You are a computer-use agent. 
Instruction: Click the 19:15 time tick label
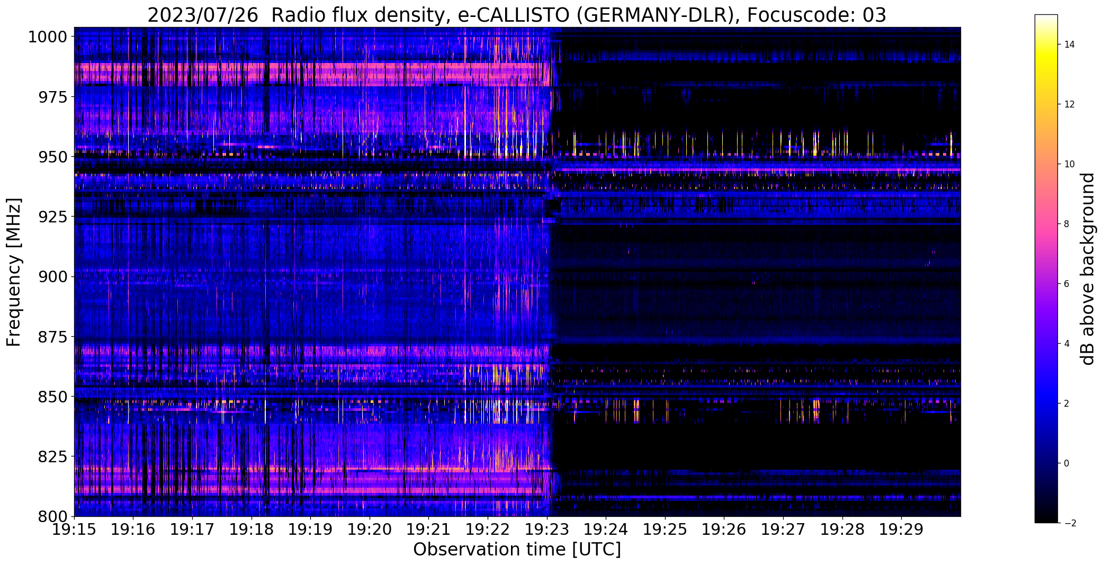pos(74,530)
